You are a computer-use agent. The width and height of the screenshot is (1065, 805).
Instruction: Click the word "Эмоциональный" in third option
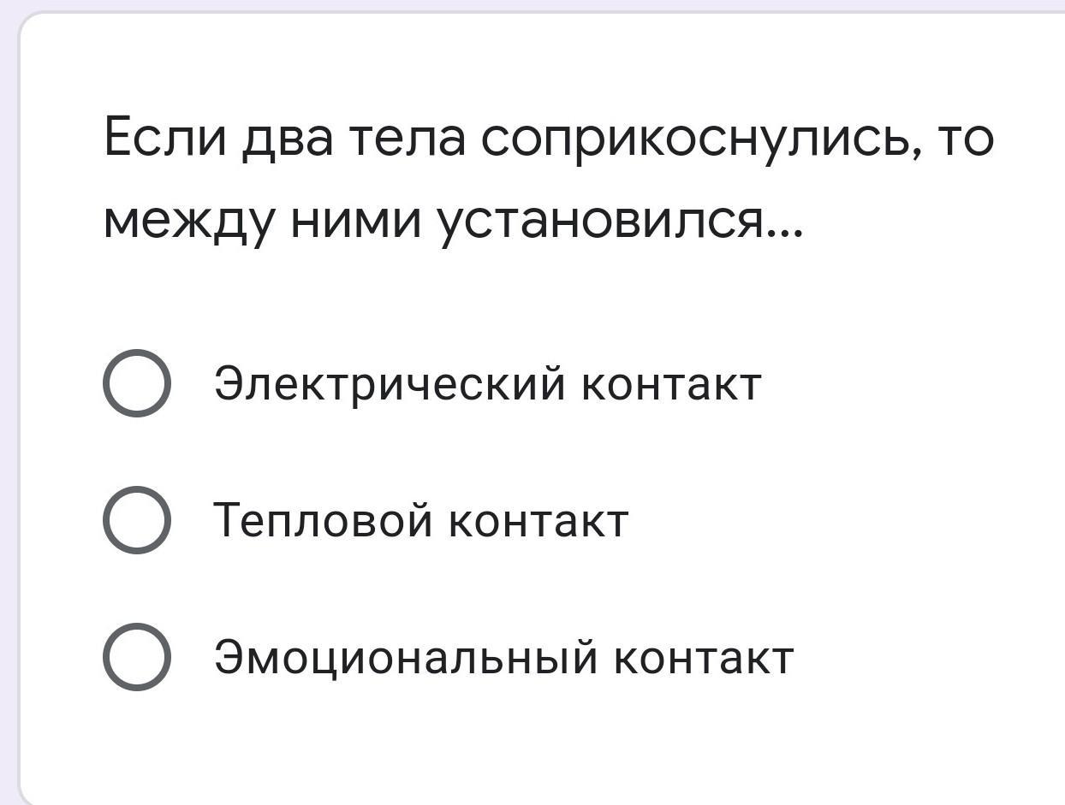pos(406,657)
